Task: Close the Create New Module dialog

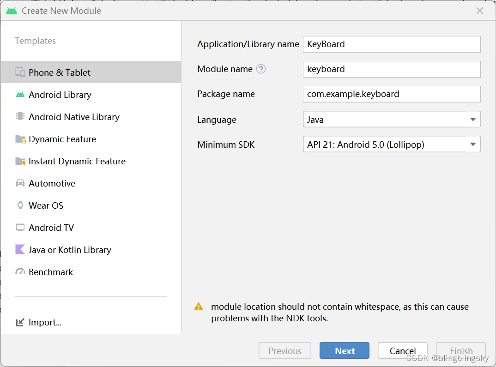Action: point(480,11)
